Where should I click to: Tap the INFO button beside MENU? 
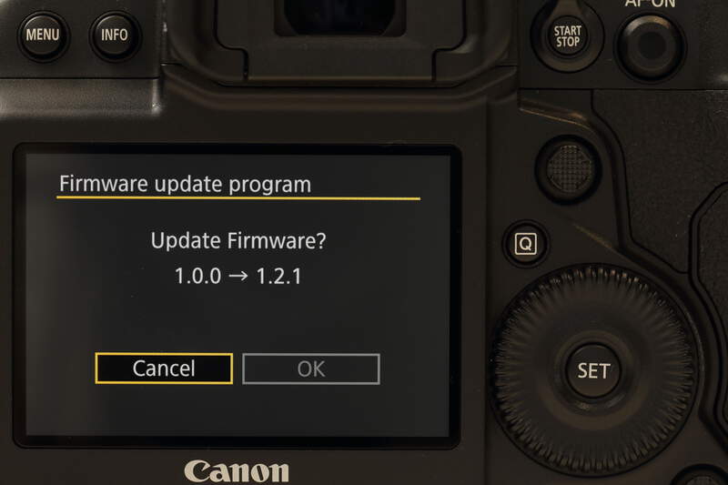115,35
